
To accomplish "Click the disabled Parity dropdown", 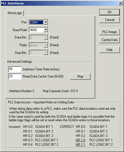I will 38,45.
